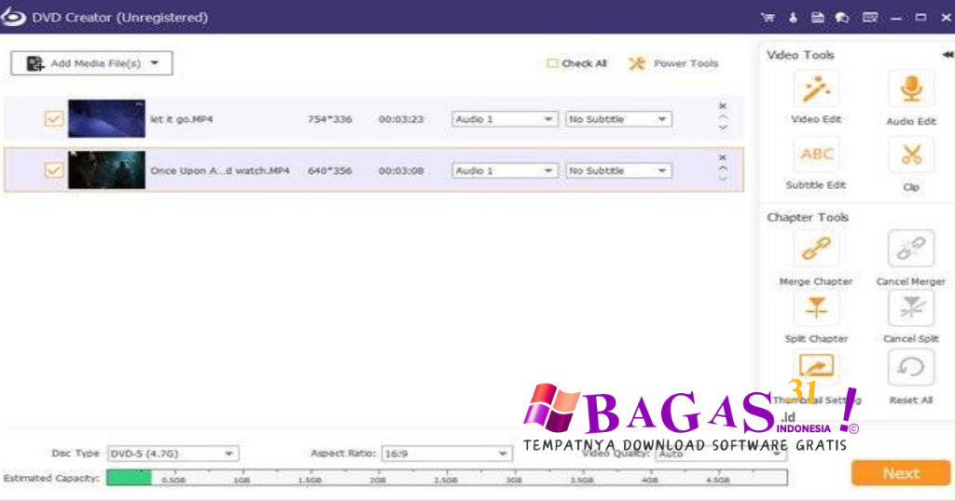955x501 pixels.
Task: Expand the Disc Type DVD-5 dropdown
Action: click(x=173, y=454)
